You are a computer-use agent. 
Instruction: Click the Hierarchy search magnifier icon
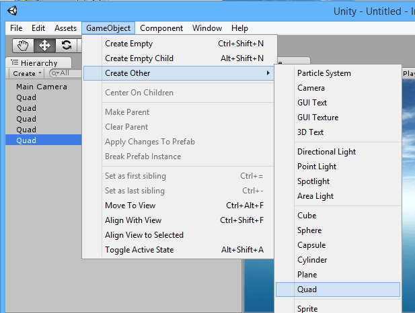pyautogui.click(x=54, y=73)
